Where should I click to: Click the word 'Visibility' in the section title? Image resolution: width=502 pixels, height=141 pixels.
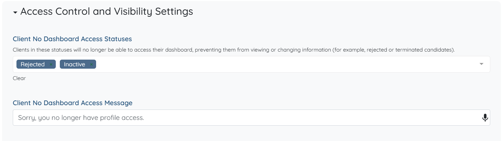click(x=133, y=11)
